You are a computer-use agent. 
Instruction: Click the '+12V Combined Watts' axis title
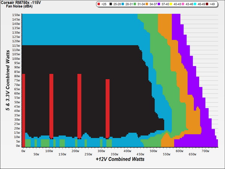[120, 159]
